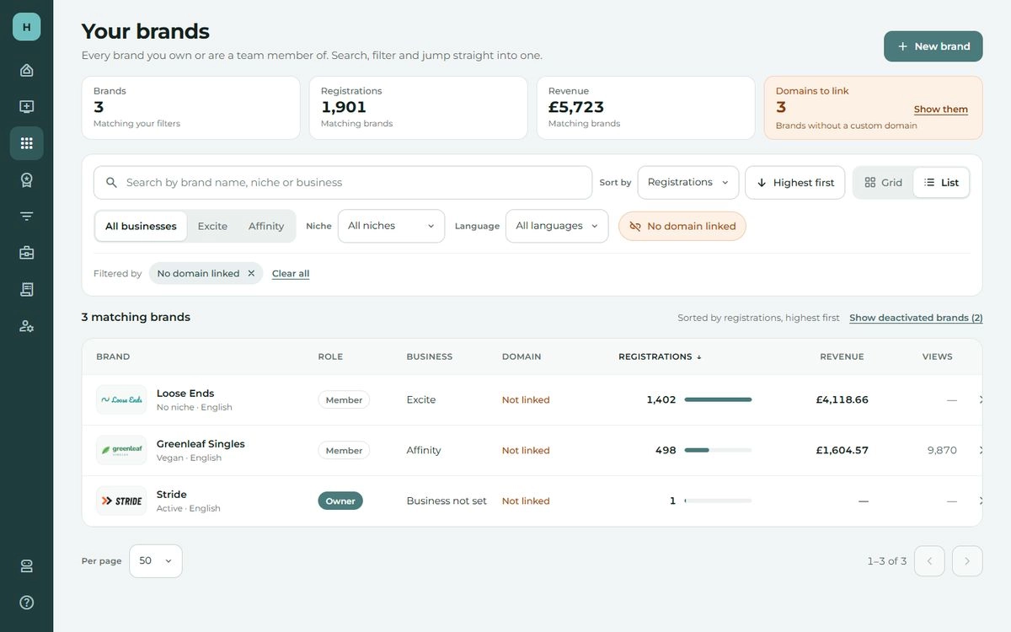Go to home icon in sidebar

[26, 70]
